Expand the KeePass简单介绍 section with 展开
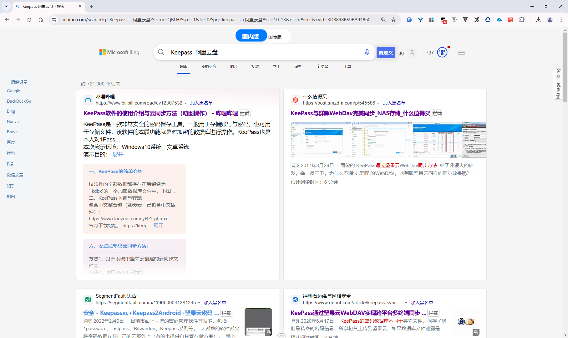 [158, 226]
